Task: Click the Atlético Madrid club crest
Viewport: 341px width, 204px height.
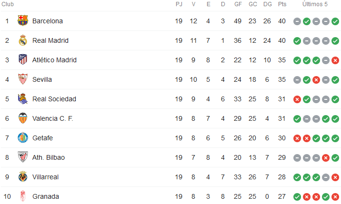Action: click(x=23, y=59)
